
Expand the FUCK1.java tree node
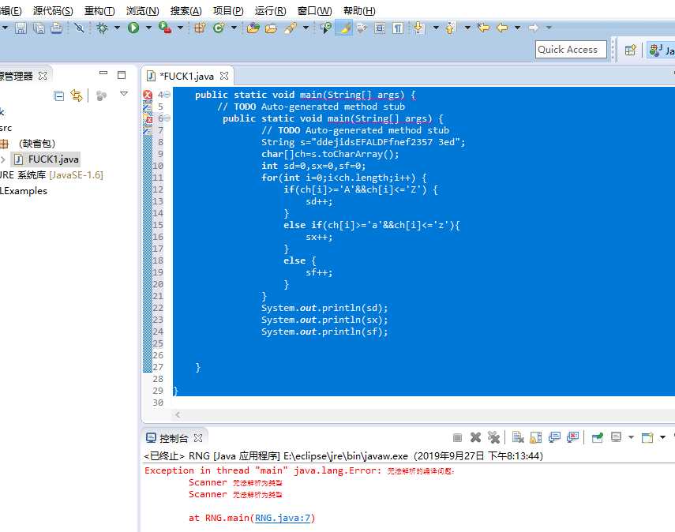click(x=3, y=159)
